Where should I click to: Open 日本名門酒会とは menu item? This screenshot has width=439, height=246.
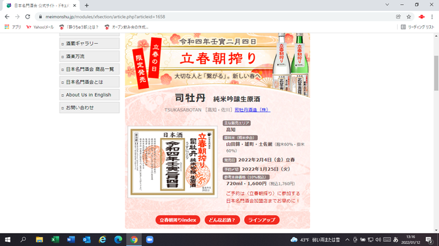pyautogui.click(x=89, y=82)
